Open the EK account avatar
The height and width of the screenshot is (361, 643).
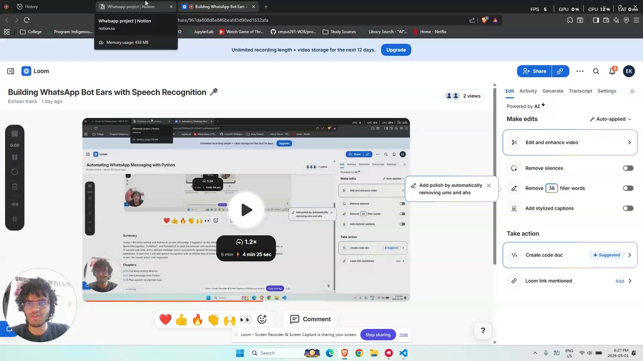(629, 71)
